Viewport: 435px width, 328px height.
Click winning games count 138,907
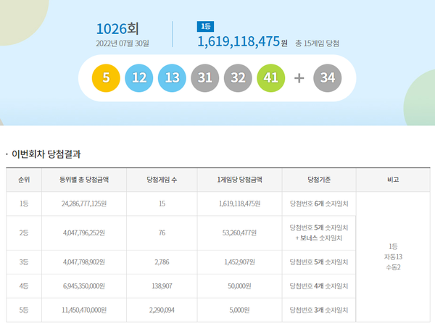point(162,286)
